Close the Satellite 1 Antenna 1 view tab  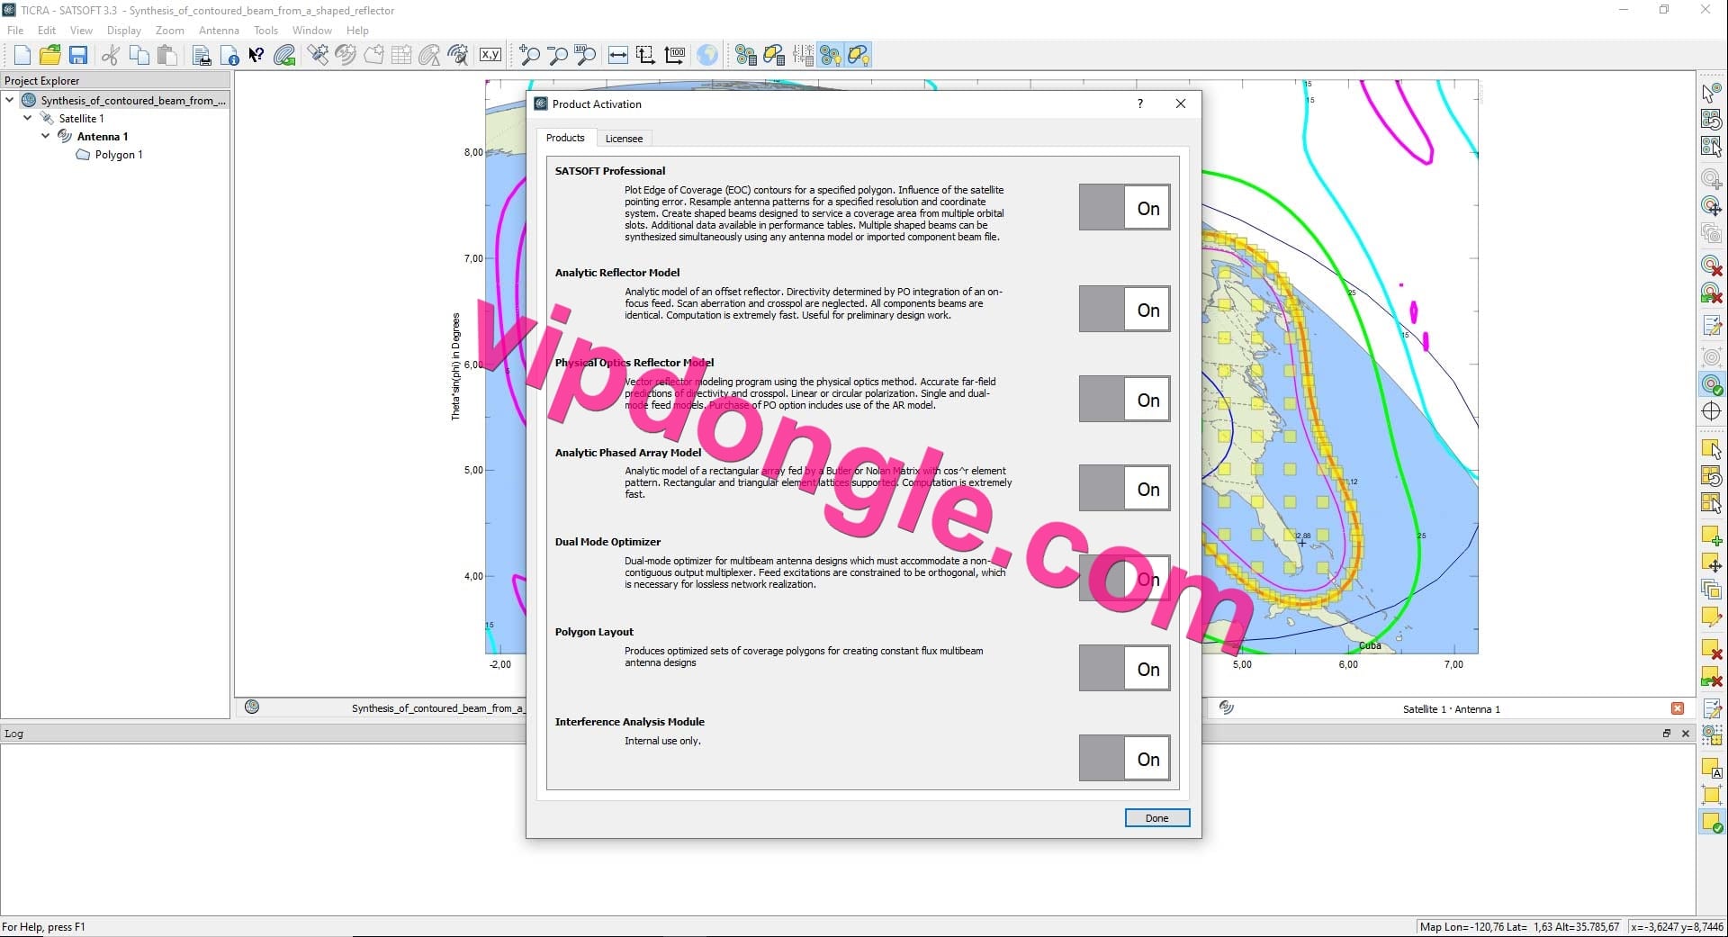[1678, 708]
